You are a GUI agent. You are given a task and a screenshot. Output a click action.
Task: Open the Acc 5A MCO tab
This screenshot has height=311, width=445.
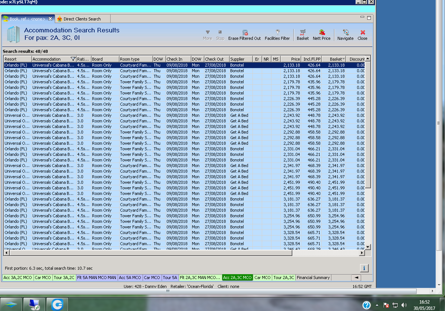click(130, 278)
